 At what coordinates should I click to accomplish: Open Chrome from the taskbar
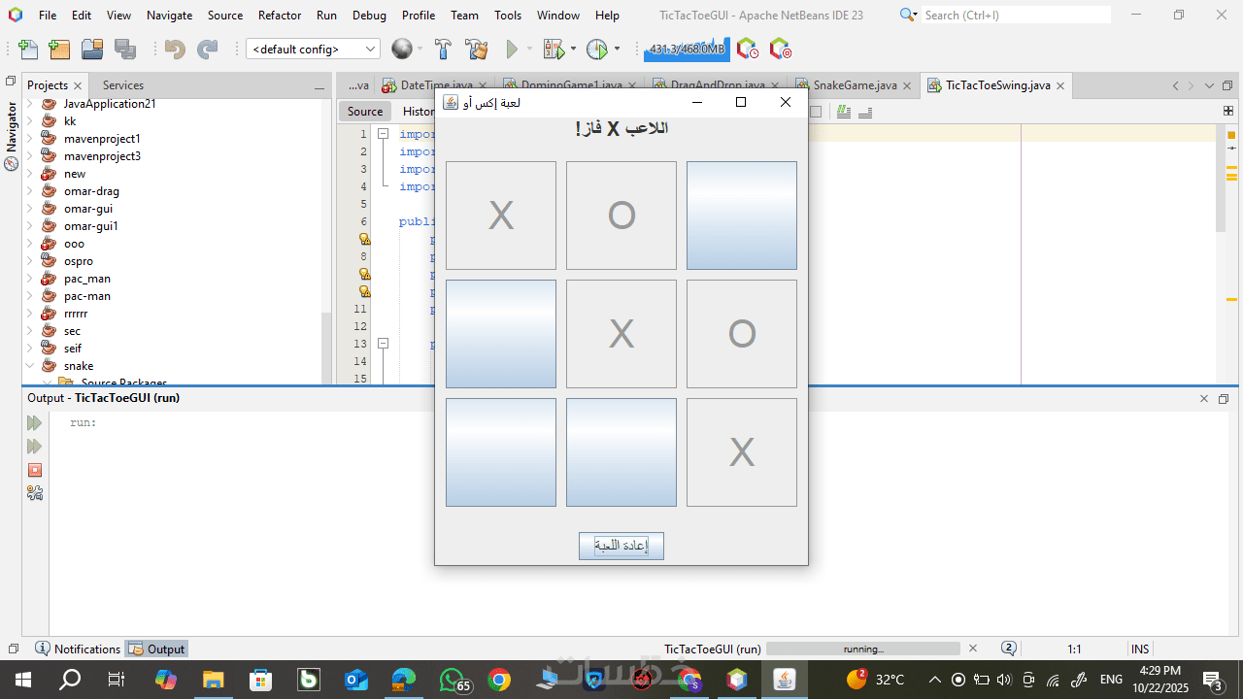499,680
